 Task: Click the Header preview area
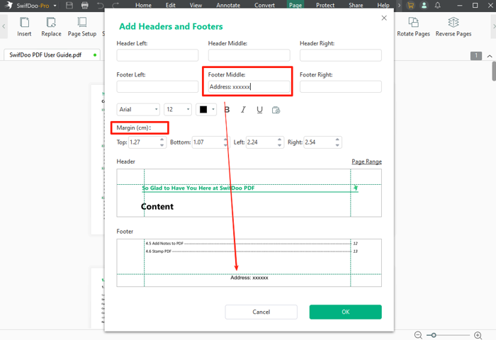249,193
